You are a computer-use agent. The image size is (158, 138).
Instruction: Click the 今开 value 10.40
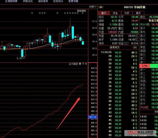click(x=135, y=17)
